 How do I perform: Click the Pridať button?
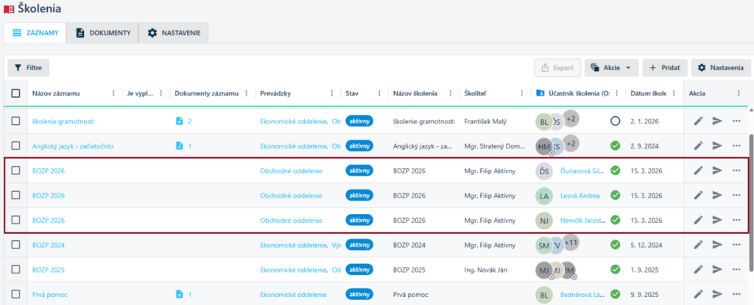click(665, 68)
